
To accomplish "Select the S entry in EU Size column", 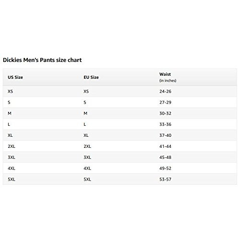I will tap(85, 102).
